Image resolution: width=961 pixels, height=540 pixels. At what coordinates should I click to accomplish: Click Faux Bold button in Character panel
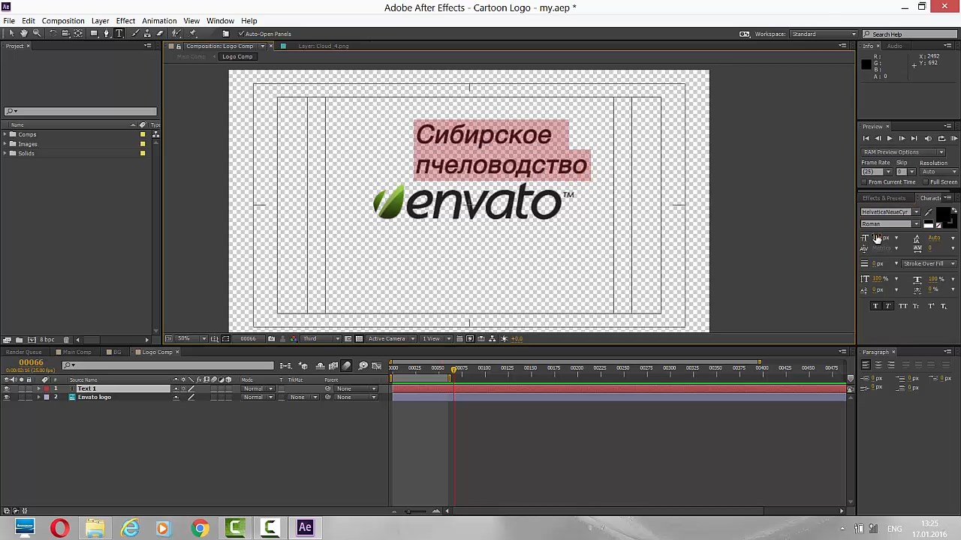pyautogui.click(x=875, y=306)
